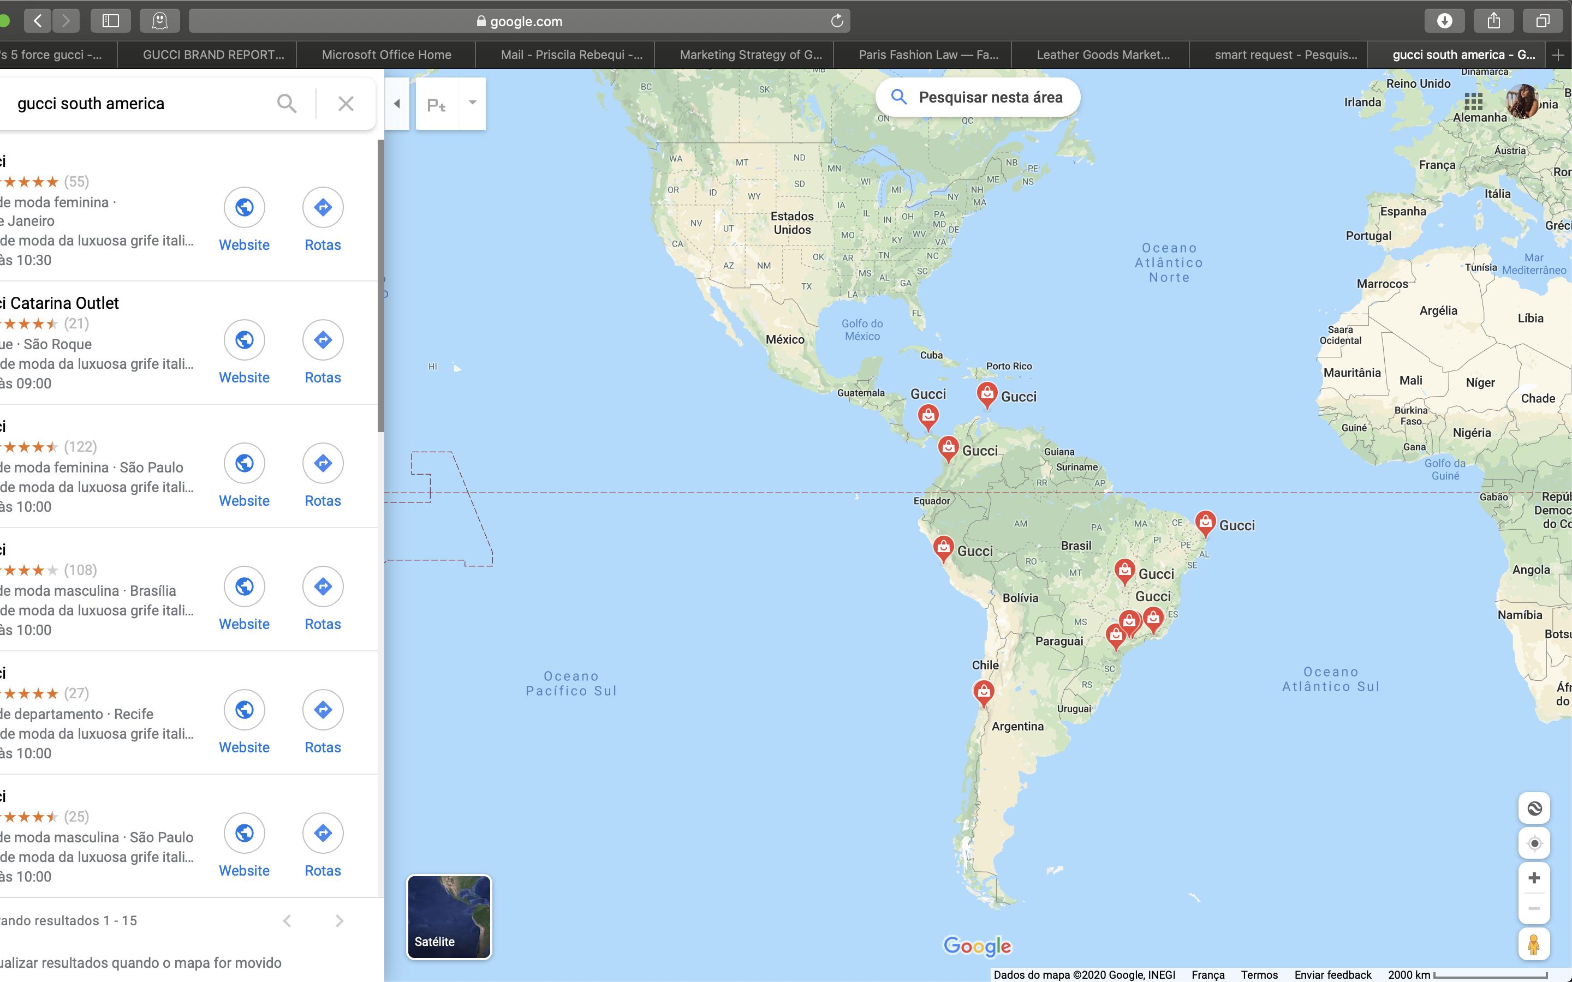The height and width of the screenshot is (982, 1572).
Task: Switch to Satélite map view thumbnail
Action: (449, 917)
